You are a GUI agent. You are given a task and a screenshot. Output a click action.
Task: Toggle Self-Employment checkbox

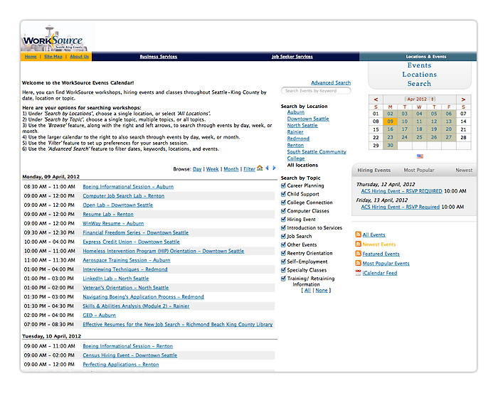click(x=283, y=262)
